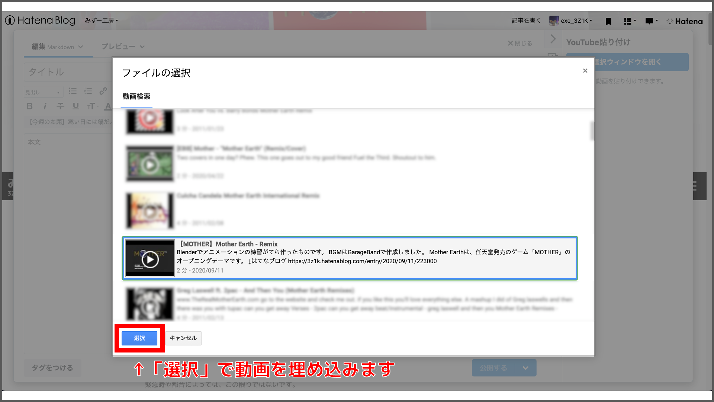Toggle italic formatting i icon

(45, 106)
